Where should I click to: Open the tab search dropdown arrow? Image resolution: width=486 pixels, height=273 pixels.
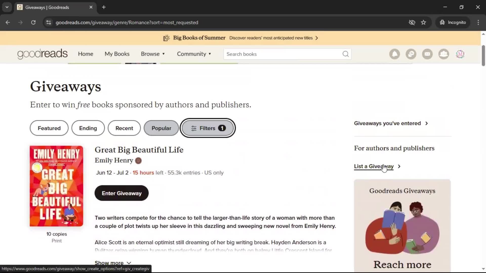(x=7, y=7)
